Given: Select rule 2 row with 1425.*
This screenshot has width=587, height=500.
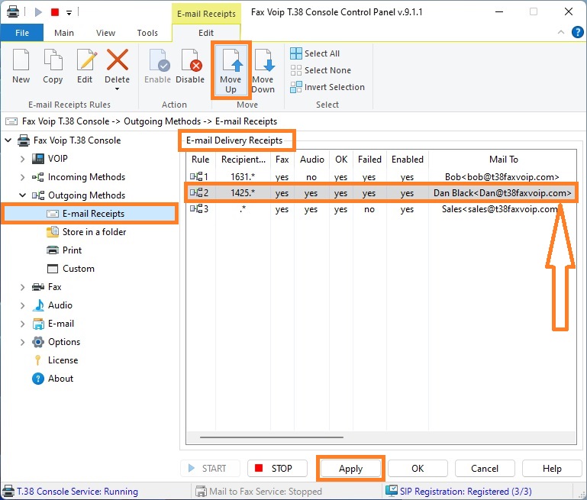Looking at the screenshot, I should (x=381, y=193).
